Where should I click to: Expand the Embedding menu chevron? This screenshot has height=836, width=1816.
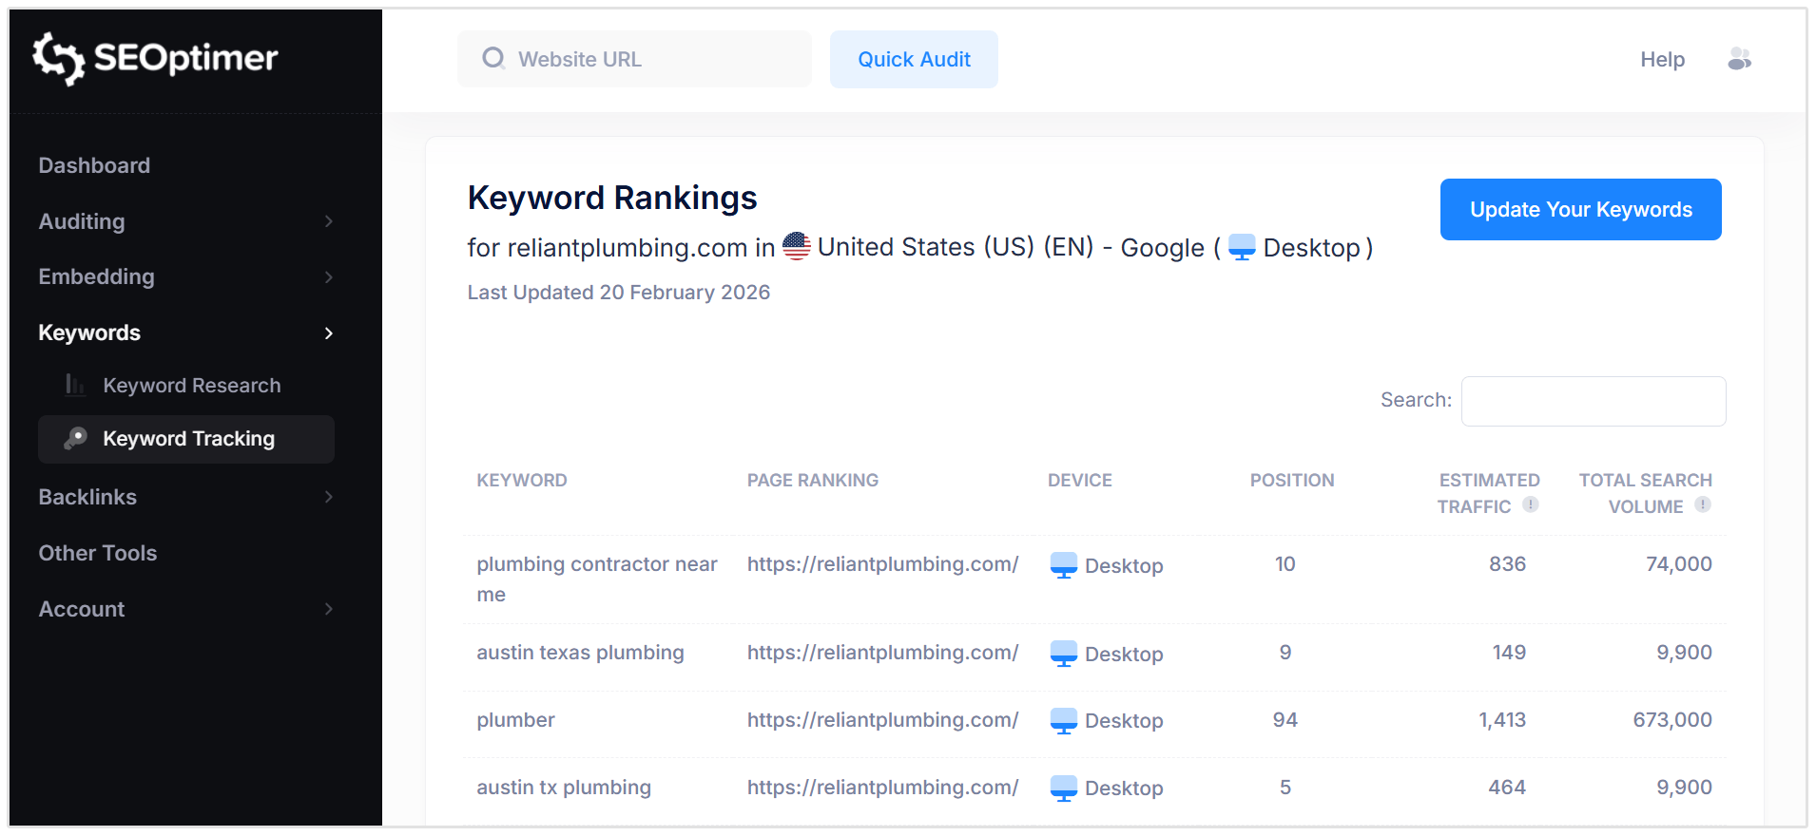tap(329, 277)
